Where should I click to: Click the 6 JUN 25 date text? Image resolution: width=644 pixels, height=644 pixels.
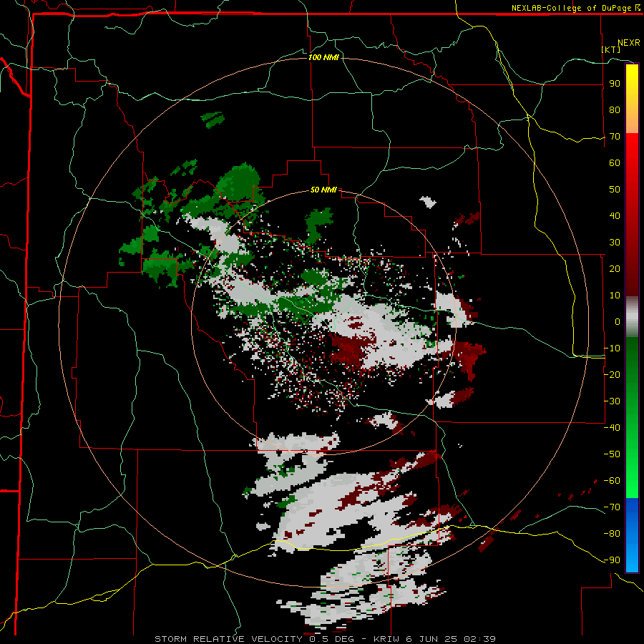[x=431, y=639]
